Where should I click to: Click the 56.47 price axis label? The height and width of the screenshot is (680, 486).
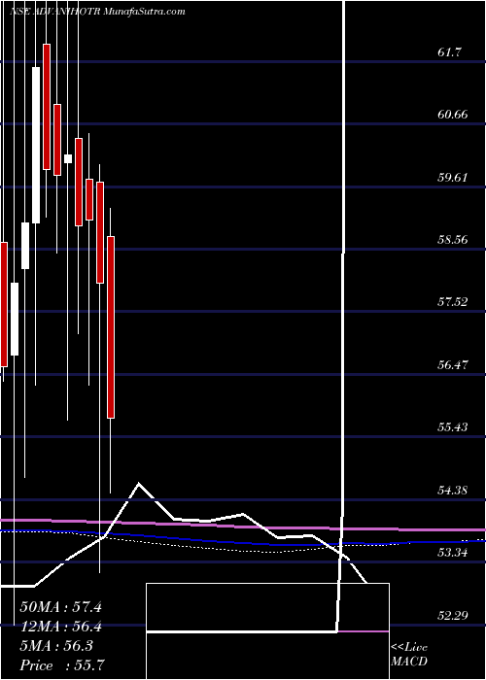(x=453, y=364)
